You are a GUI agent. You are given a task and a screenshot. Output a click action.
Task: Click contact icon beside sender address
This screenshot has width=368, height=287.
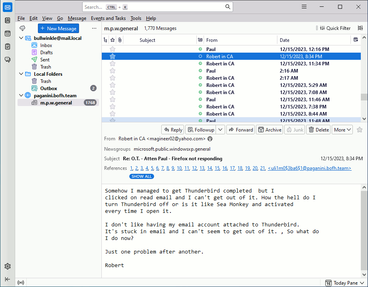[x=210, y=139]
